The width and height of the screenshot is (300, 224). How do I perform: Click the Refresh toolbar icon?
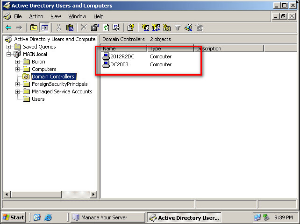[x=106, y=28]
